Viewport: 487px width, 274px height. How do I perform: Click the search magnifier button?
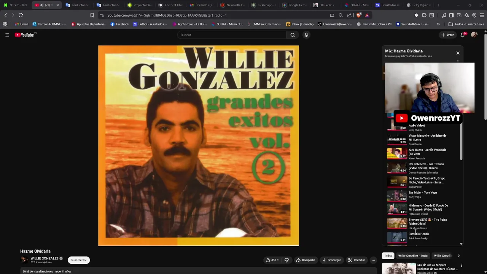tap(293, 35)
